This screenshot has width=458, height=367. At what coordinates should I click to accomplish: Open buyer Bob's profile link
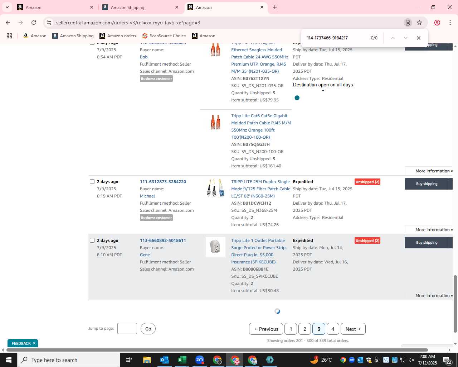[x=144, y=57]
